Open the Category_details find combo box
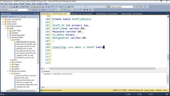This screenshot has height=96, width=170. 133,7
